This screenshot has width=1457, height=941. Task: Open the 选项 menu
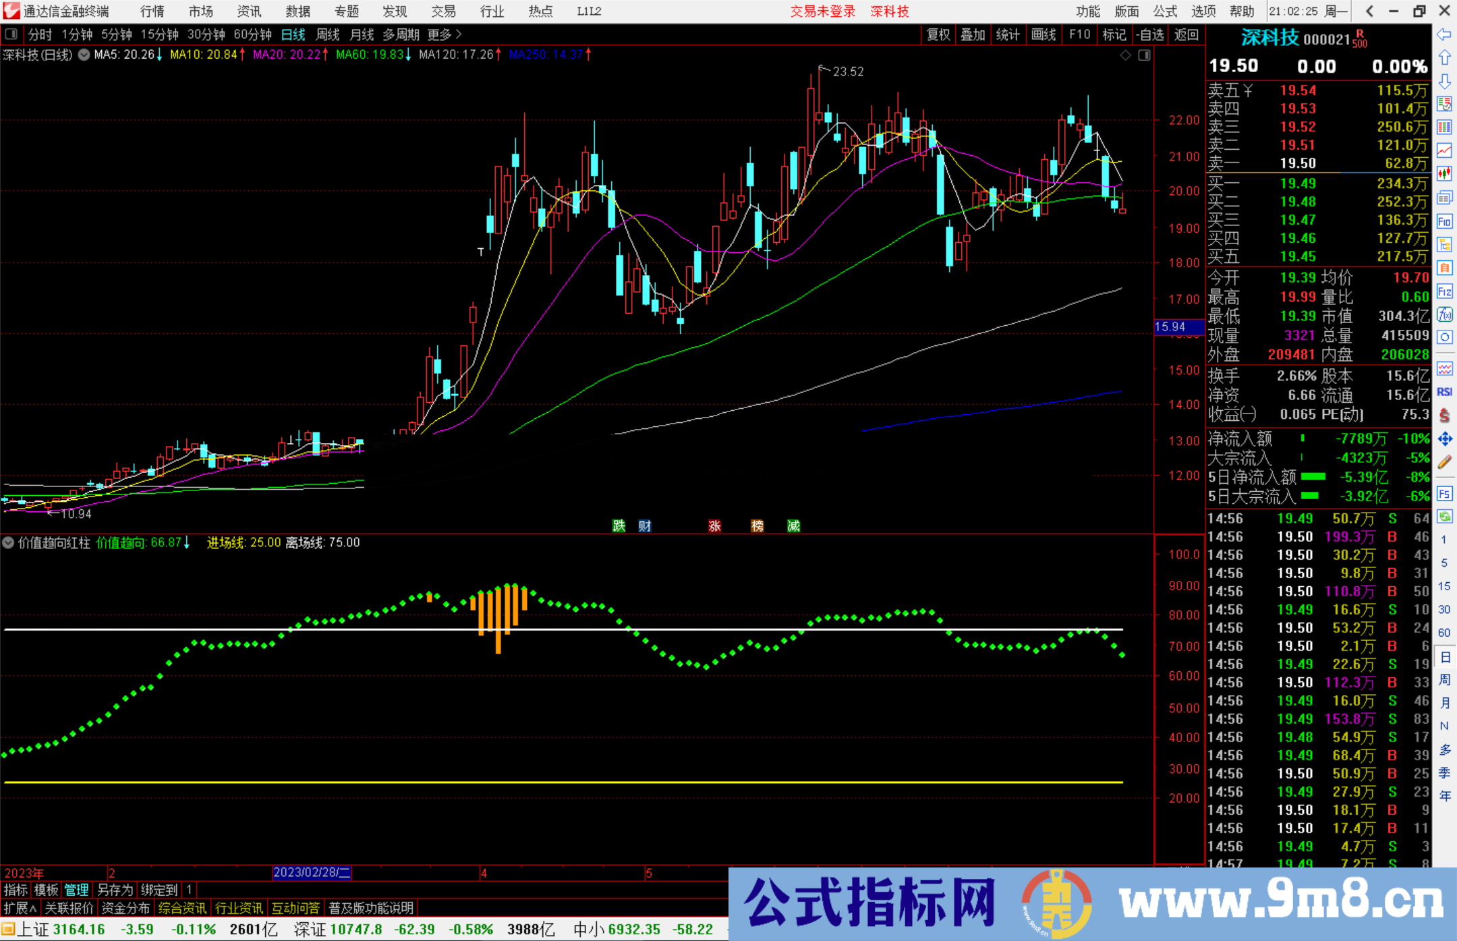coord(1203,11)
